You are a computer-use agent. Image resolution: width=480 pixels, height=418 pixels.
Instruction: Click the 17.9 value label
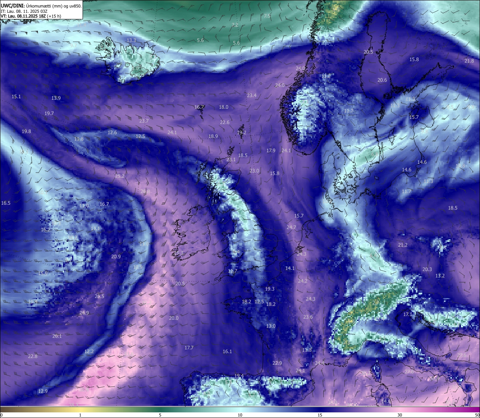[271, 150]
